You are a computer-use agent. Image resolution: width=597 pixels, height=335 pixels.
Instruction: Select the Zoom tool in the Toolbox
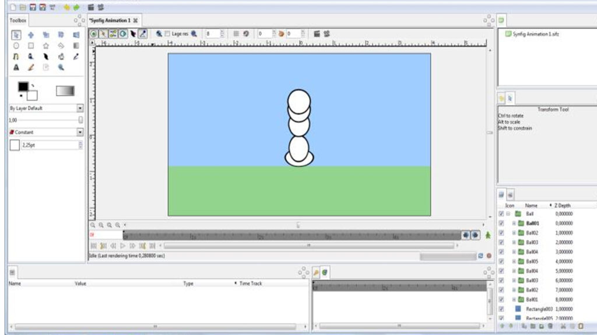(61, 68)
